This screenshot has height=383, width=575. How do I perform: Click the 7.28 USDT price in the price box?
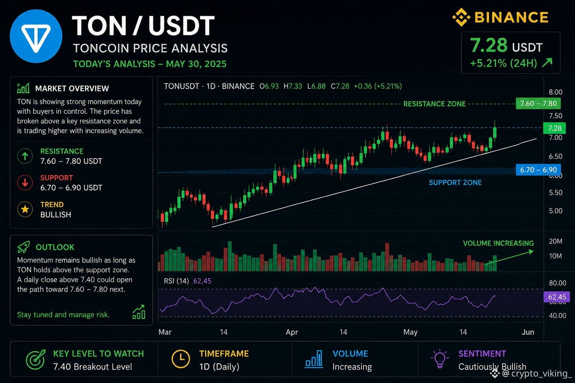[506, 46]
